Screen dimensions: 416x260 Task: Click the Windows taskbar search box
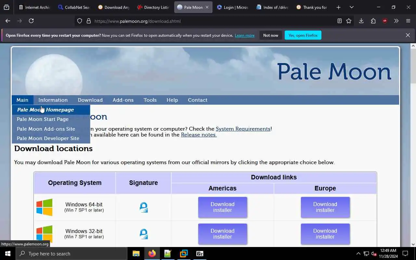pos(71,253)
